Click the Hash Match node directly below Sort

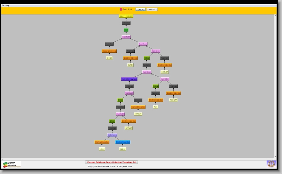click(x=126, y=37)
